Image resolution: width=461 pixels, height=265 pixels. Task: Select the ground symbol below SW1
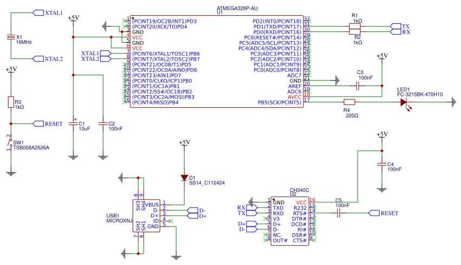pyautogui.click(x=11, y=173)
